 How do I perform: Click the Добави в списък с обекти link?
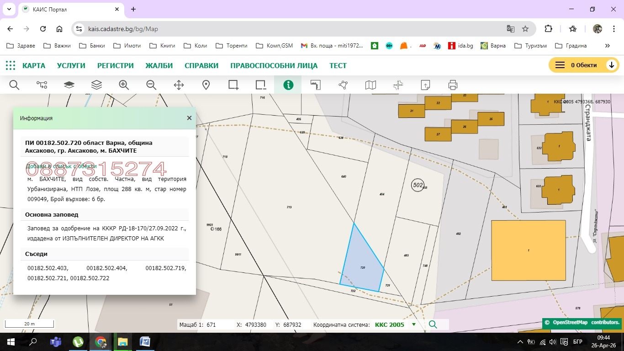point(61,166)
